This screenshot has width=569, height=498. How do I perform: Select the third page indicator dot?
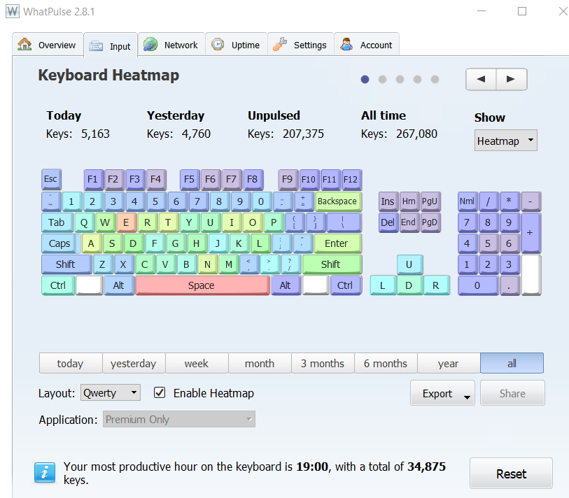[x=400, y=80]
